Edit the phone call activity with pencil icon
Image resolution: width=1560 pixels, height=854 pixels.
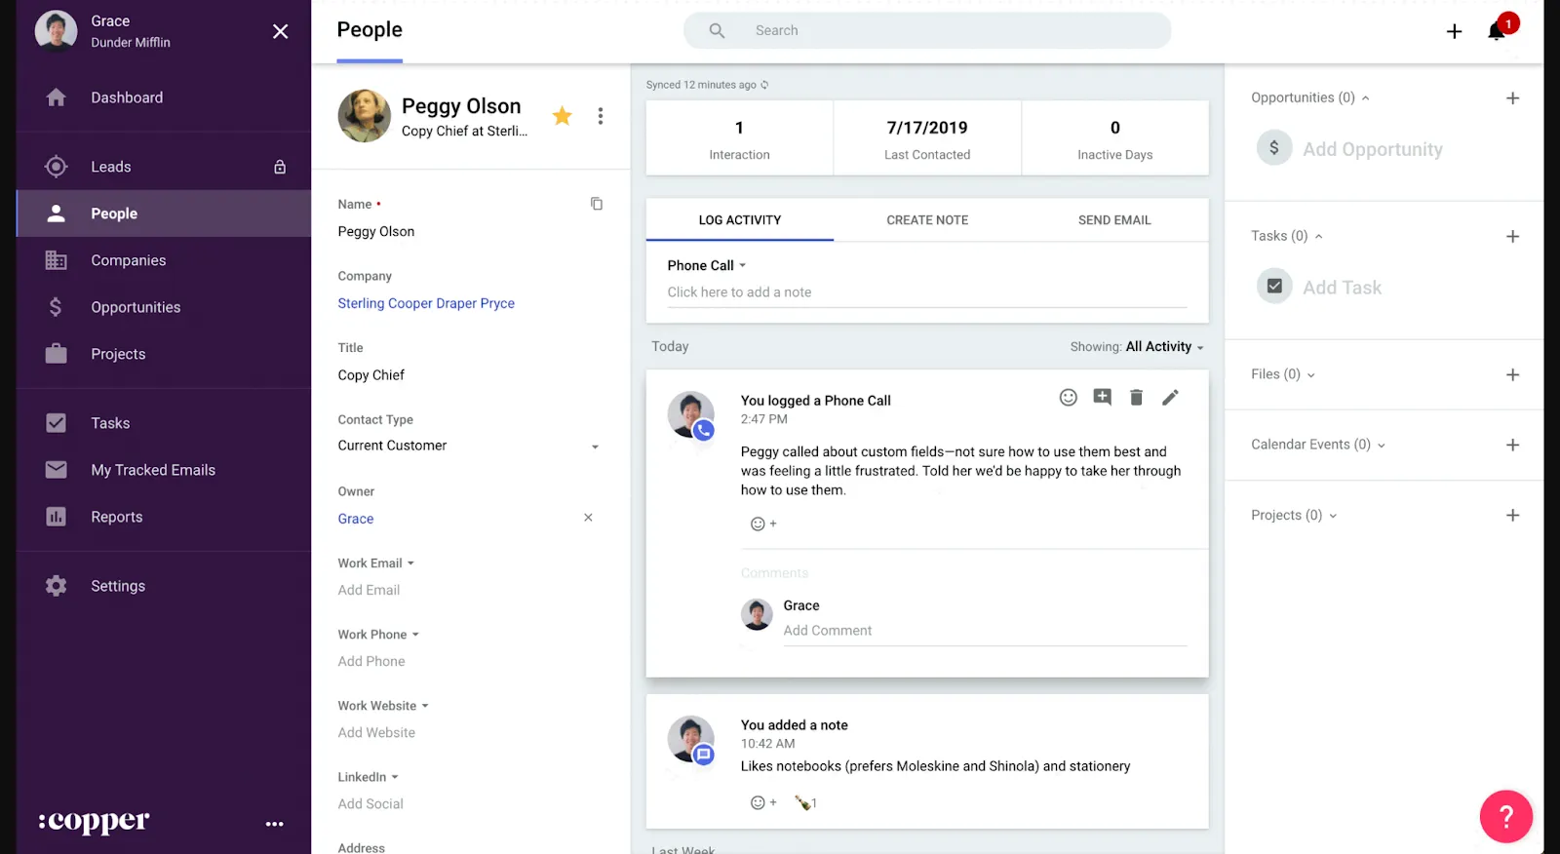pos(1170,397)
